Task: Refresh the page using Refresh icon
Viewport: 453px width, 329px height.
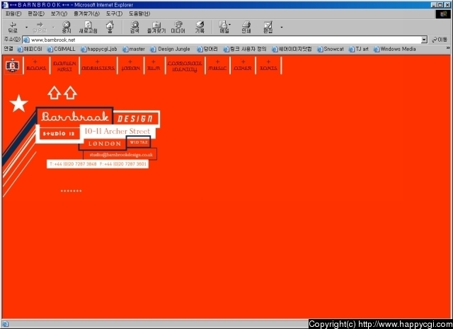Action: pyautogui.click(x=88, y=27)
